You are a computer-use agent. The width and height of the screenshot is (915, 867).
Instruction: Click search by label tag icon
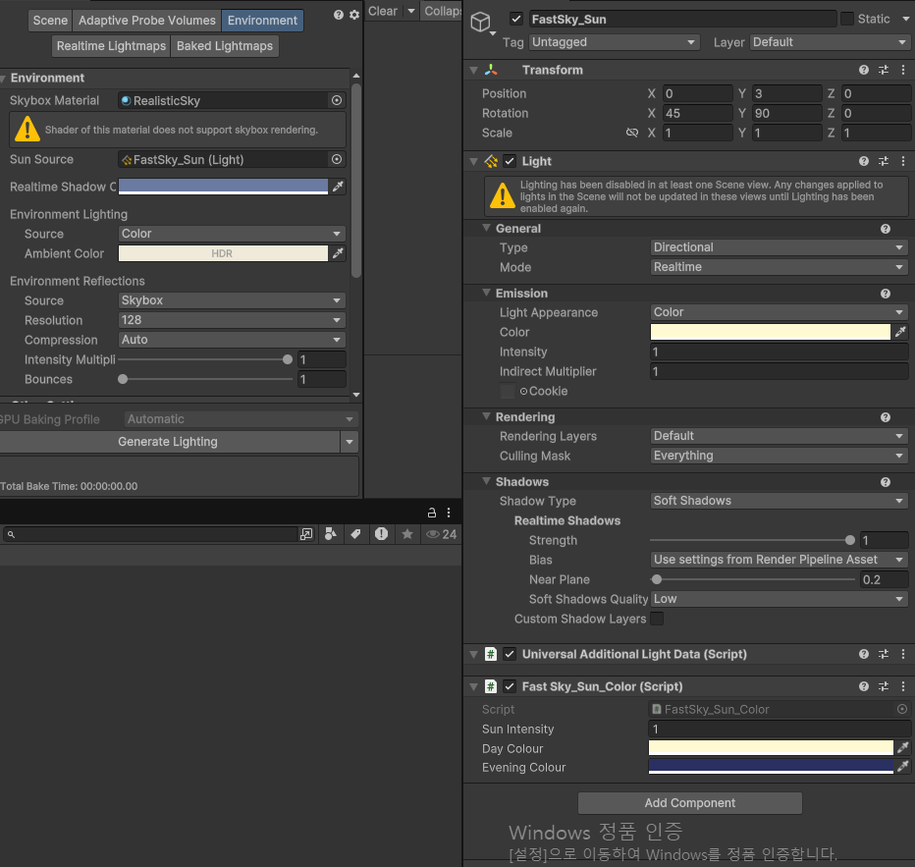click(355, 534)
